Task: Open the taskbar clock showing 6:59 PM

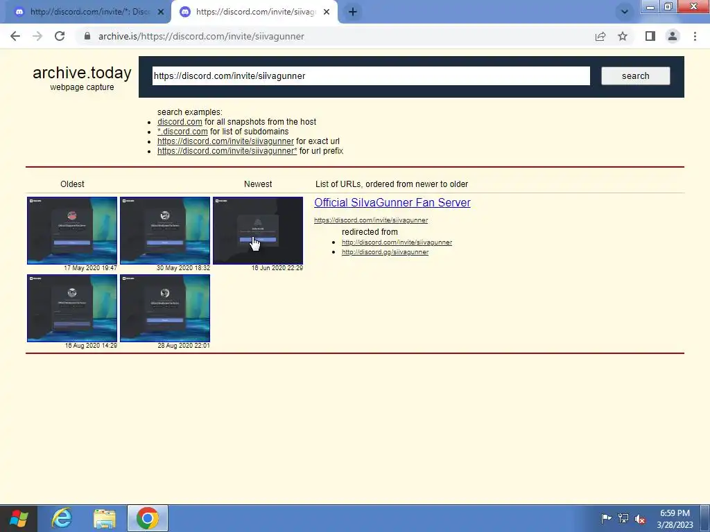Action: pos(675,519)
